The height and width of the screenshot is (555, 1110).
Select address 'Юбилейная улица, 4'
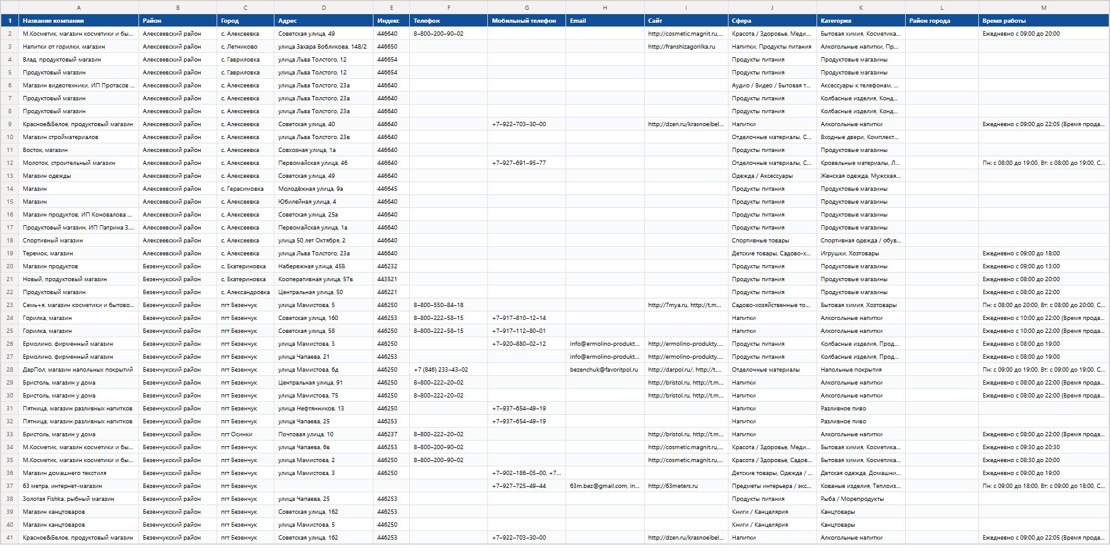click(324, 202)
